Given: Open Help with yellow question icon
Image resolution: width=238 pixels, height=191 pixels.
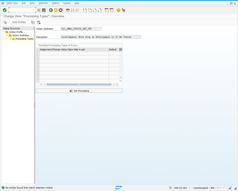Looking at the screenshot, I should pos(118,10).
